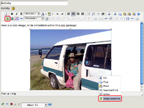Align text right
This screenshot has width=144, height=108.
78,14
